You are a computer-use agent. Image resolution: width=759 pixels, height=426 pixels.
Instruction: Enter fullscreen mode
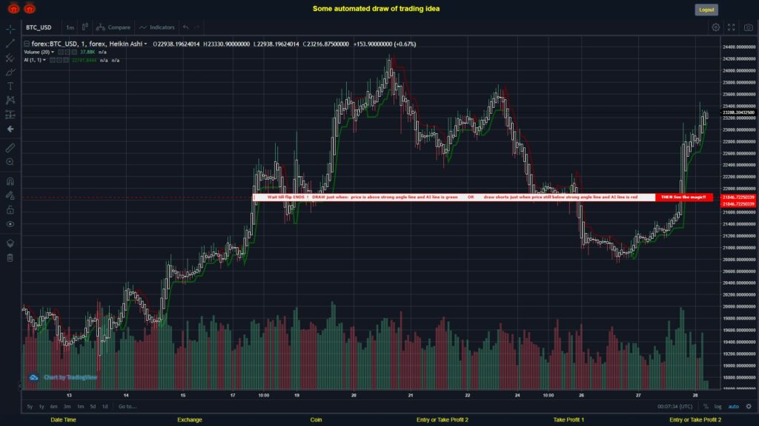732,27
